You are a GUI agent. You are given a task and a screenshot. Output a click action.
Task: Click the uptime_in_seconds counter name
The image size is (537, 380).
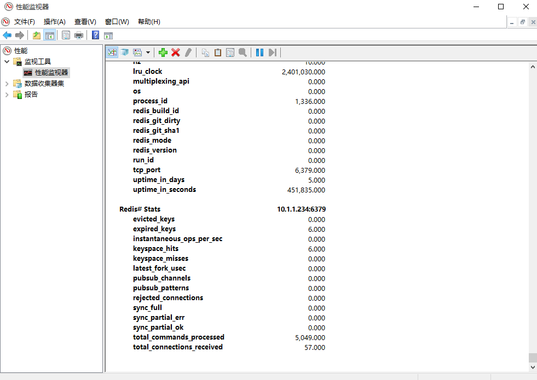tap(164, 190)
